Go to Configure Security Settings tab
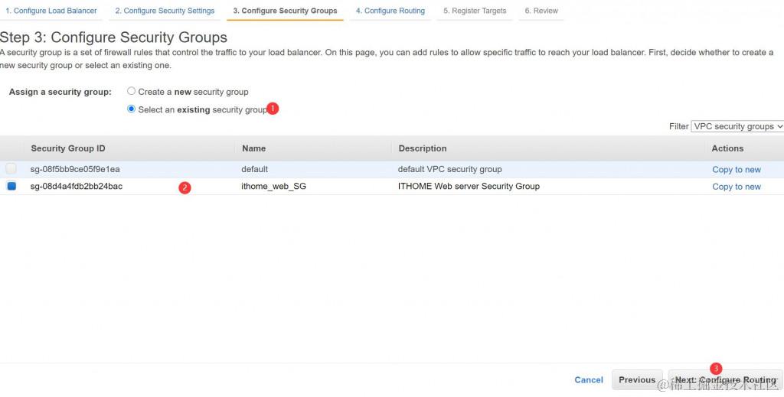The width and height of the screenshot is (784, 397). (165, 11)
